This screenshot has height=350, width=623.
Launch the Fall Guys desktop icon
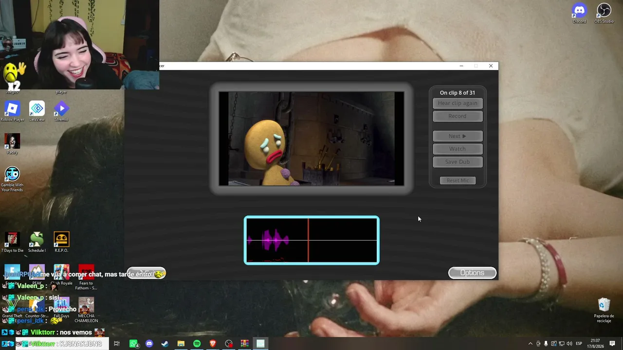pyautogui.click(x=61, y=308)
